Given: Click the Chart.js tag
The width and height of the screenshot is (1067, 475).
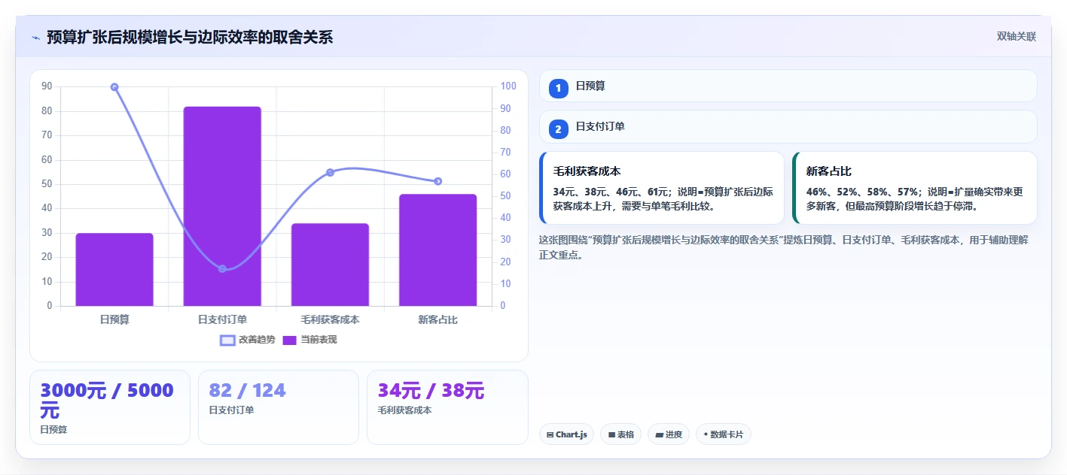Looking at the screenshot, I should click(x=567, y=434).
